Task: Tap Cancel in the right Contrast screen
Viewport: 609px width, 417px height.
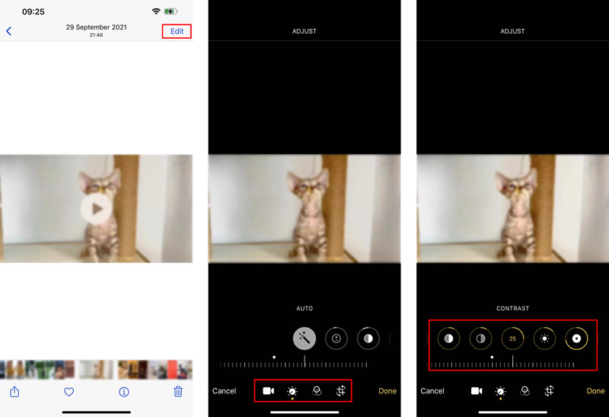Action: coord(432,391)
